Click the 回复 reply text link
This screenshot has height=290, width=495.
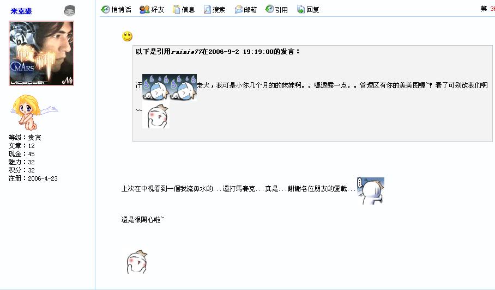(x=313, y=10)
